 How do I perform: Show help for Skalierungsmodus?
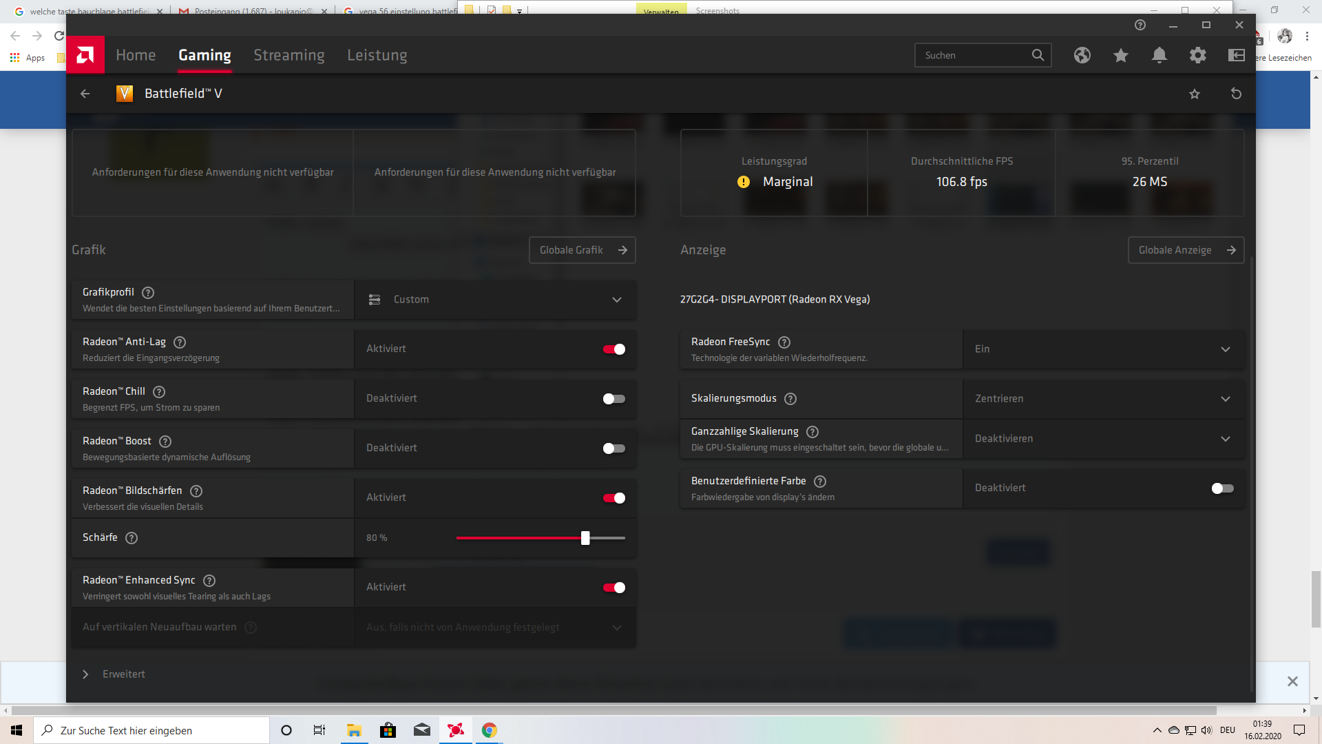tap(790, 399)
